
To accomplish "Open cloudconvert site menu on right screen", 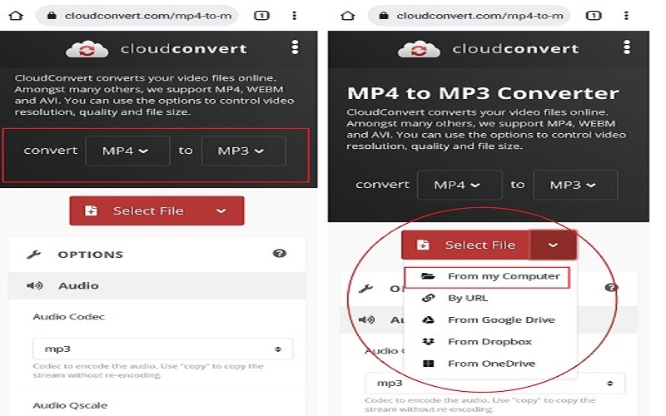I will point(627,47).
